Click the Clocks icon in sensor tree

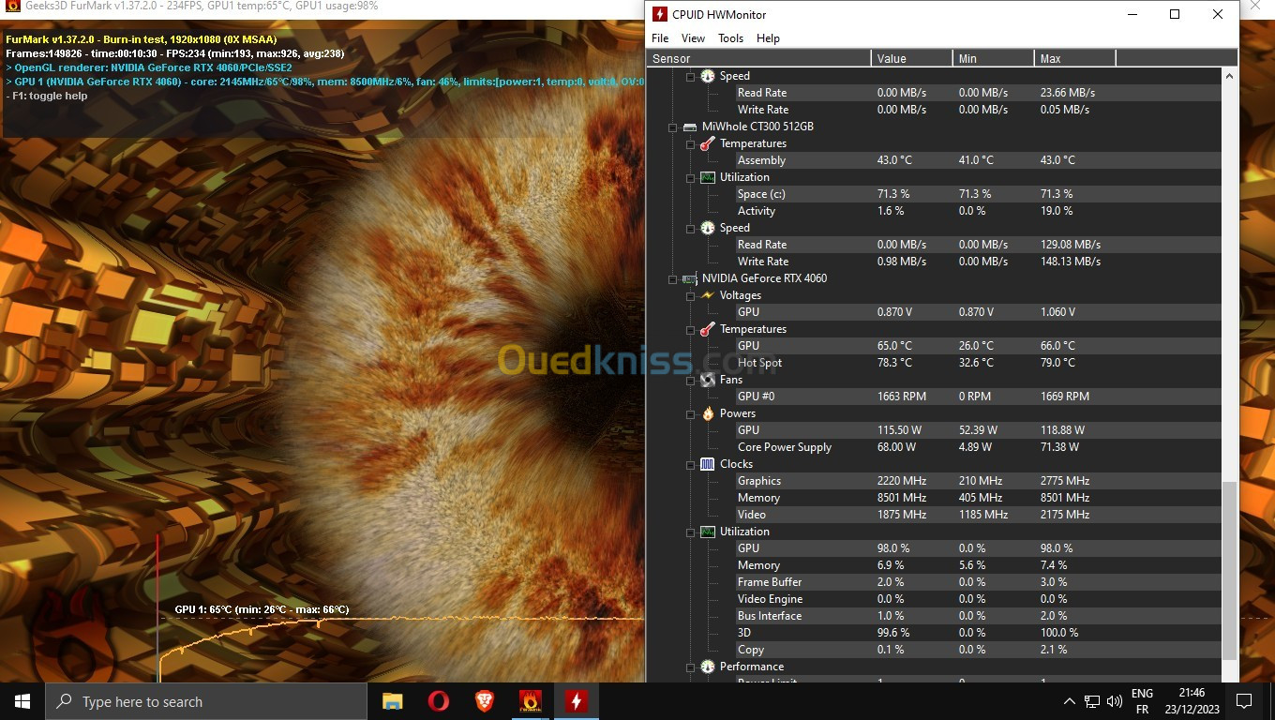click(708, 464)
